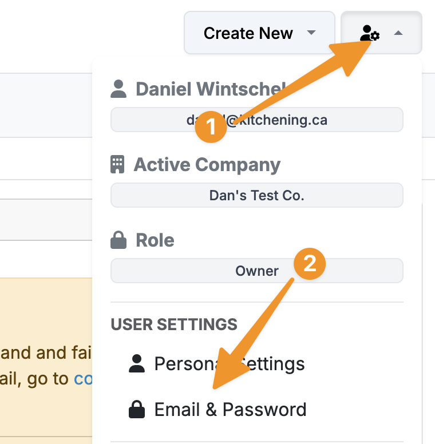Click the Owner role pill
The image size is (435, 444).
[x=256, y=271]
